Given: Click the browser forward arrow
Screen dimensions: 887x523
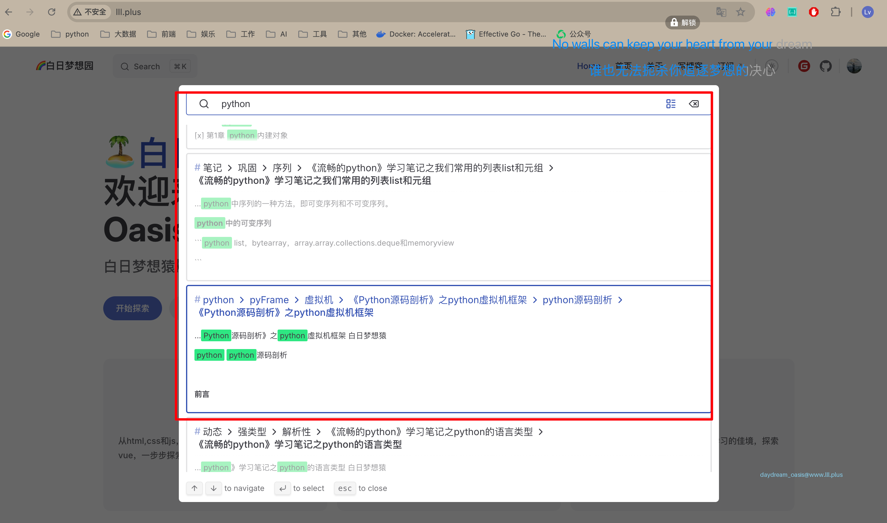Looking at the screenshot, I should click(x=30, y=12).
